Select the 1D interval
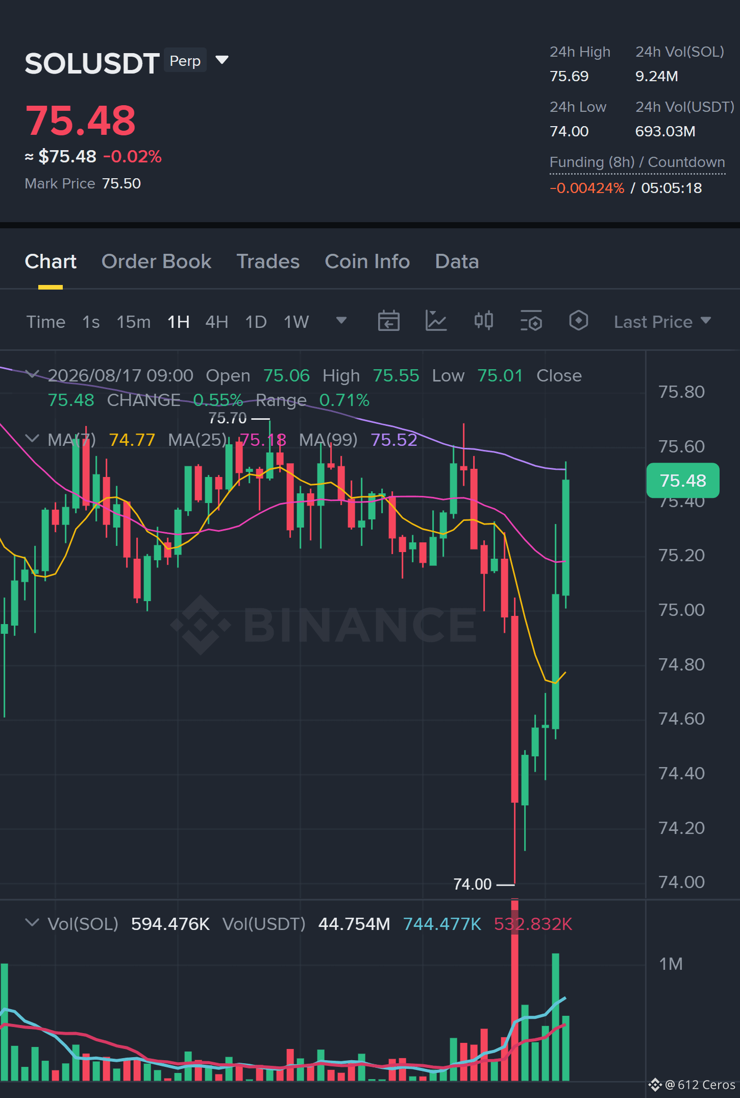 click(256, 322)
